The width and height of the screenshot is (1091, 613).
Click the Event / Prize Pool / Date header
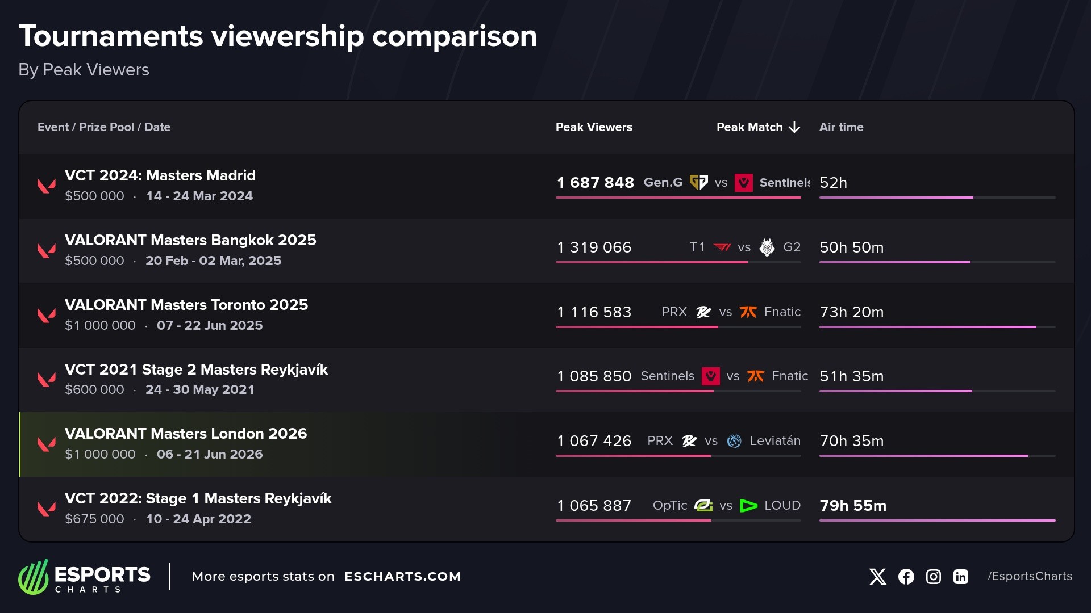click(104, 127)
